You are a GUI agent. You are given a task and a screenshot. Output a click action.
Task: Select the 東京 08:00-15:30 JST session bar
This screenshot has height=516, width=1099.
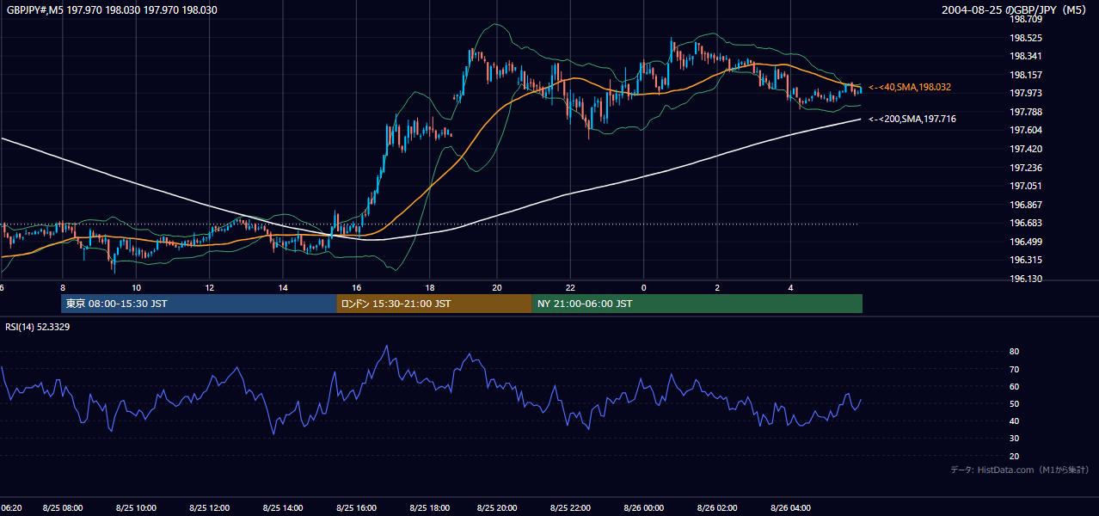click(199, 304)
